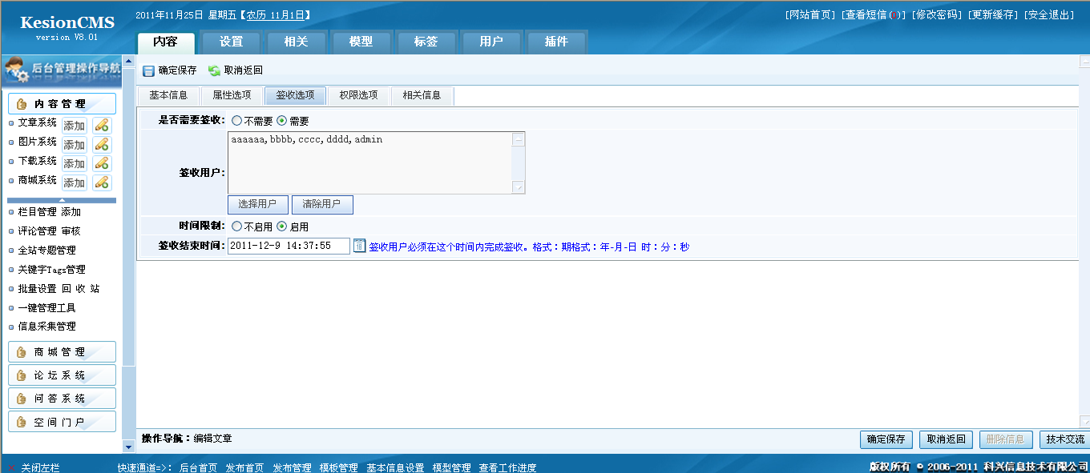Click the sidebar scrollbar down arrow
The height and width of the screenshot is (473, 1090).
tap(128, 446)
